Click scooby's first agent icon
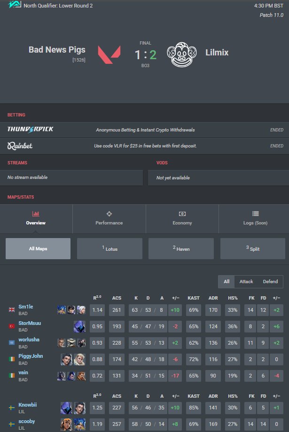 coord(66,424)
